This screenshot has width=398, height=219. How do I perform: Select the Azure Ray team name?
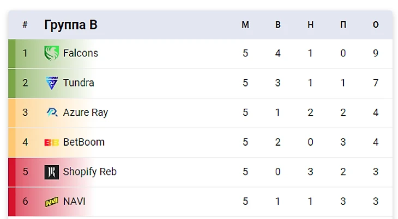(x=85, y=112)
